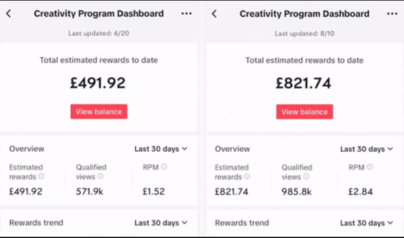Screen dimensions: 404x238
Task: Open right Rewards trend Last 30 days dropdown
Action: click(366, 223)
